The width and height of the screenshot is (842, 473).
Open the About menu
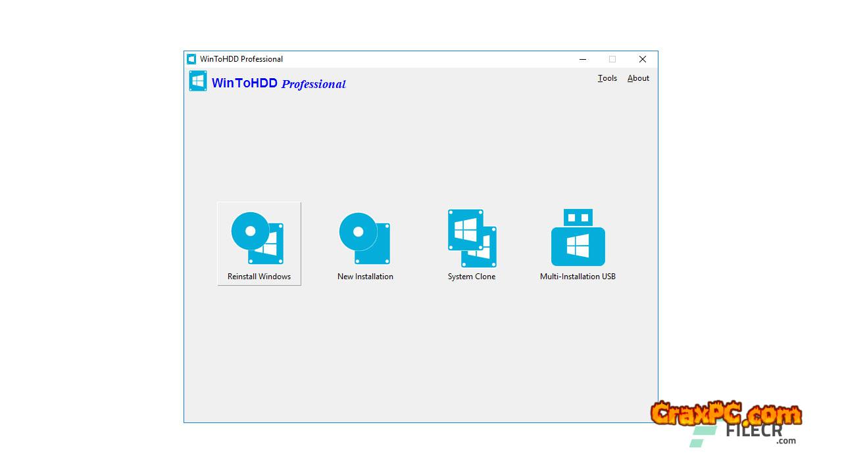coord(638,78)
